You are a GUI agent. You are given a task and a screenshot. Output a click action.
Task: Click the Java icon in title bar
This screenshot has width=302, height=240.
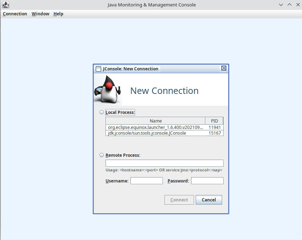tap(6, 5)
